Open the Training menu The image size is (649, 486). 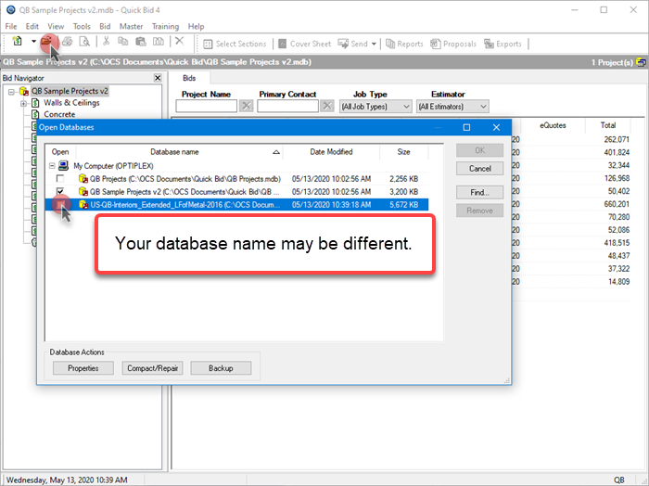tap(165, 26)
